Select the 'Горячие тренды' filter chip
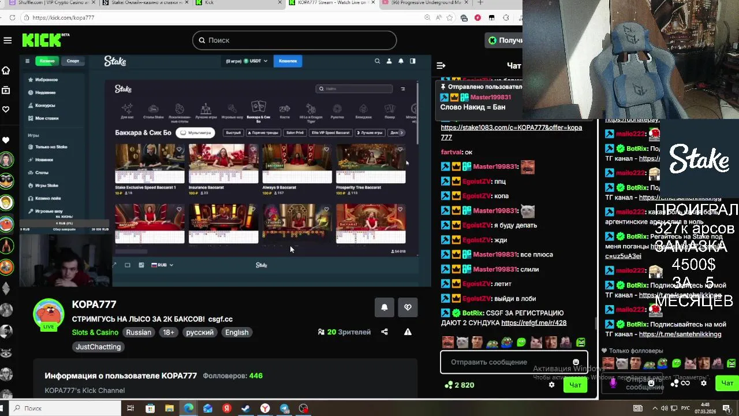Screen dimensions: 739x416 [x=263, y=133]
